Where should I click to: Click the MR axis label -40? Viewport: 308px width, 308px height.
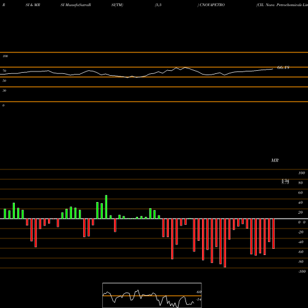[x=301, y=242]
